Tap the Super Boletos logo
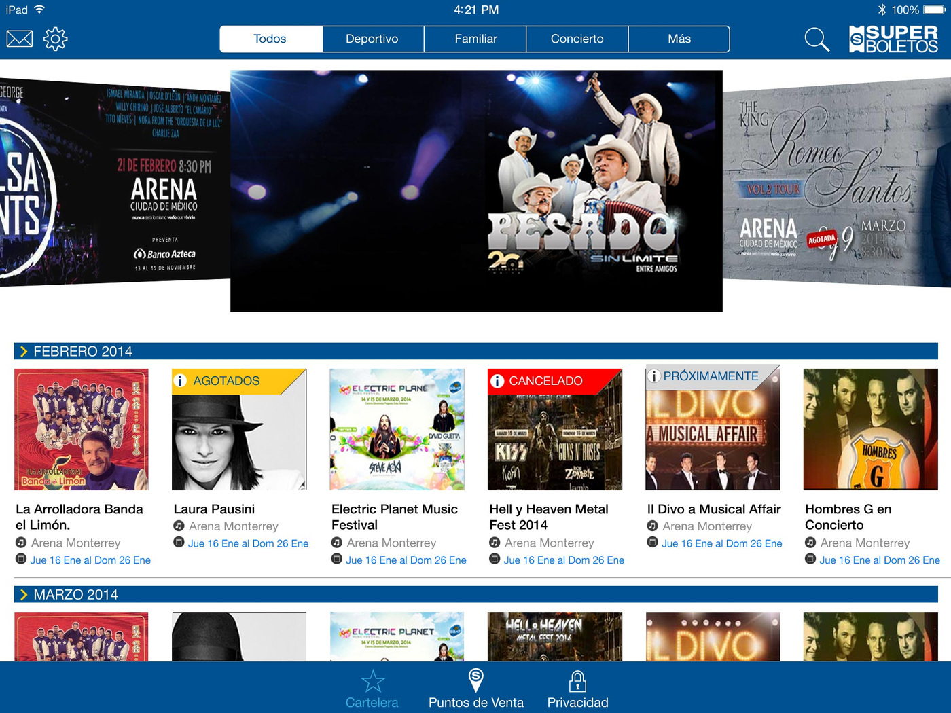 pyautogui.click(x=893, y=39)
